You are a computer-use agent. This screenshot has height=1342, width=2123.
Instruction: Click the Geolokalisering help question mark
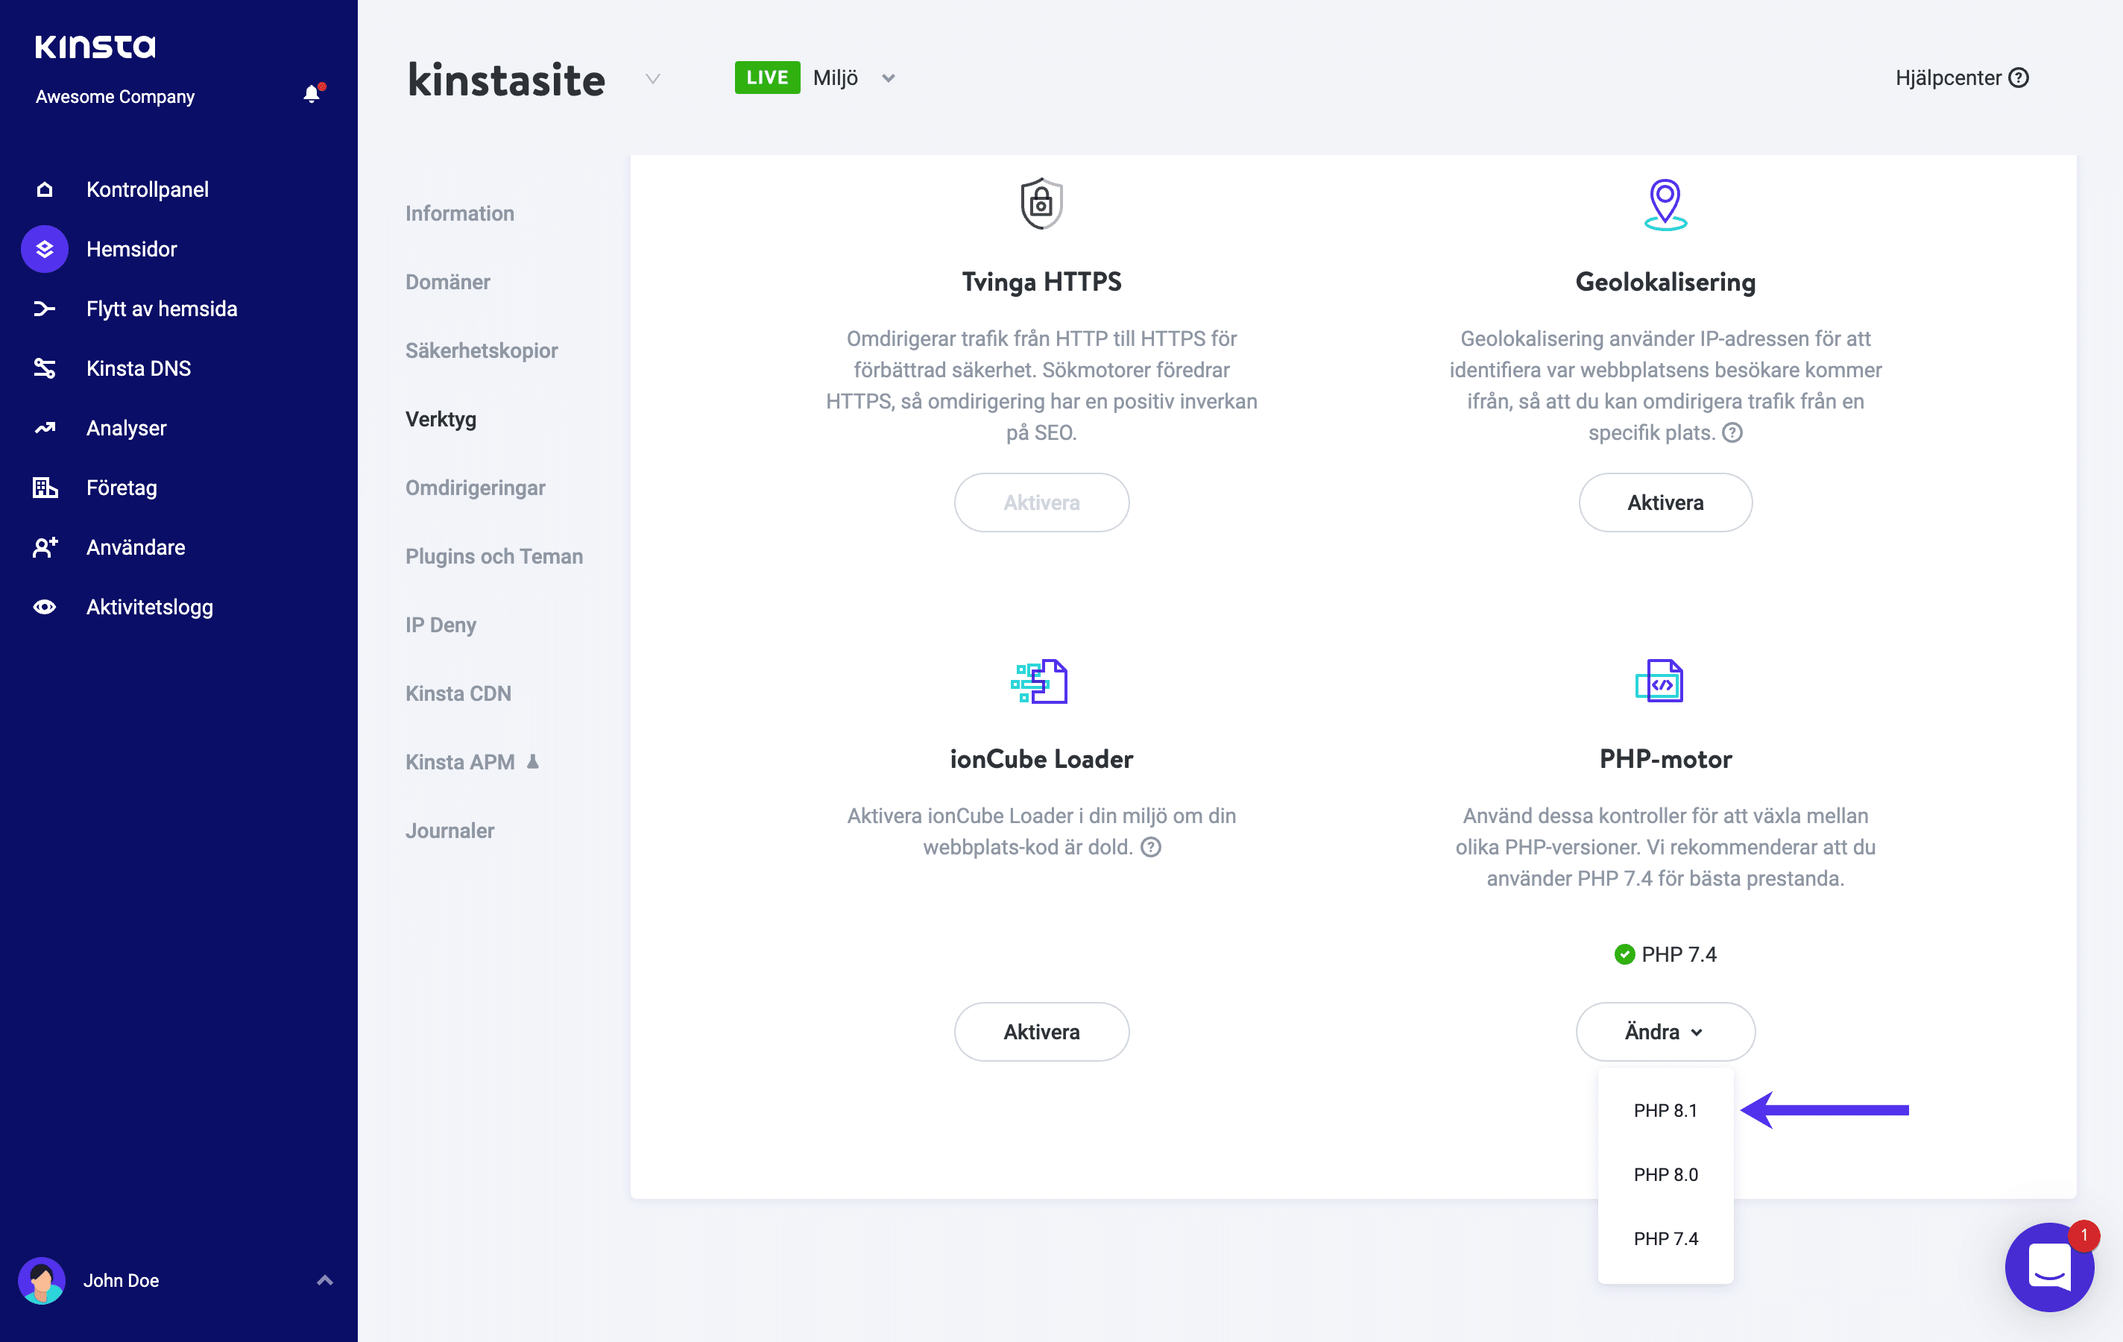(x=1732, y=433)
